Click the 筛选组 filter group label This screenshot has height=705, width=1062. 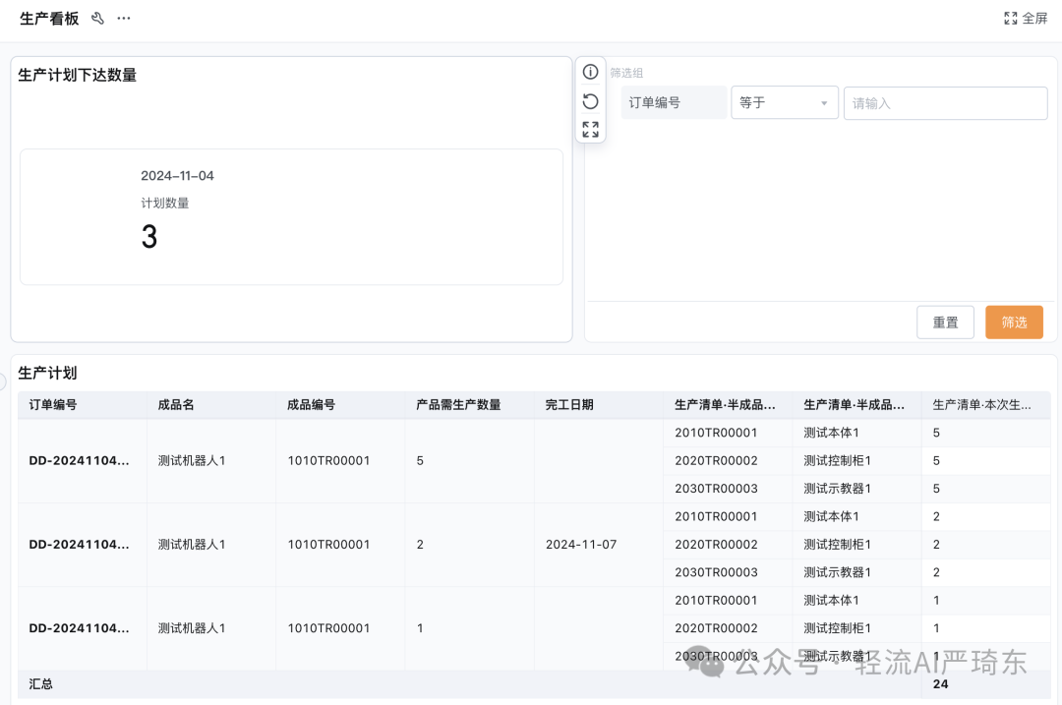click(x=626, y=73)
